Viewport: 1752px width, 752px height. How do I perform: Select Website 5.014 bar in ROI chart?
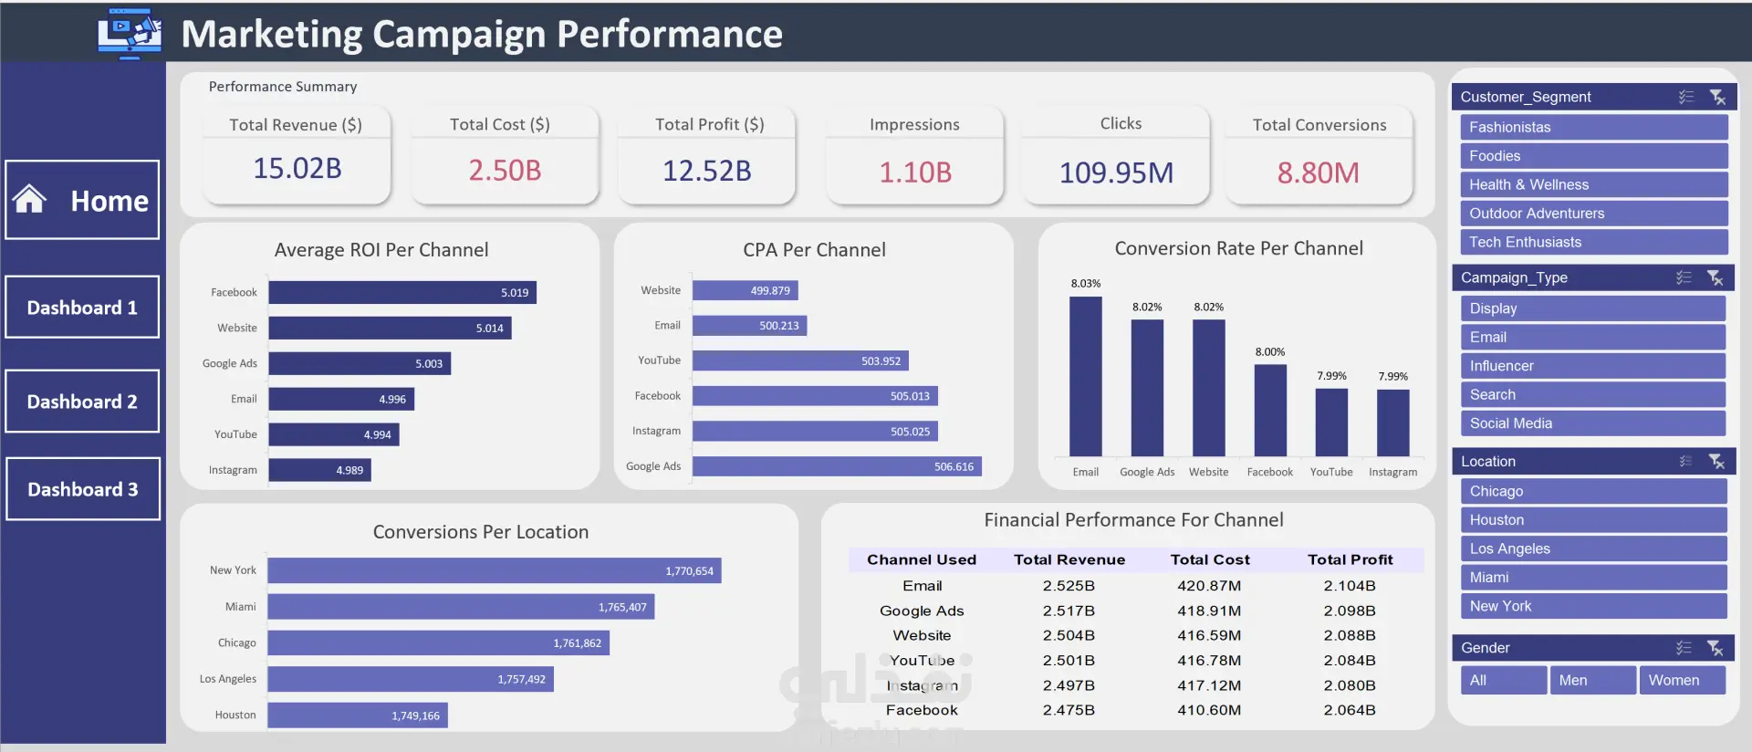[x=390, y=328]
